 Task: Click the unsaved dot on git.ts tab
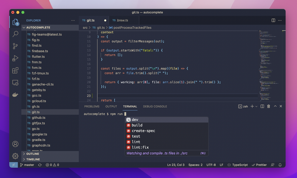[105, 21]
